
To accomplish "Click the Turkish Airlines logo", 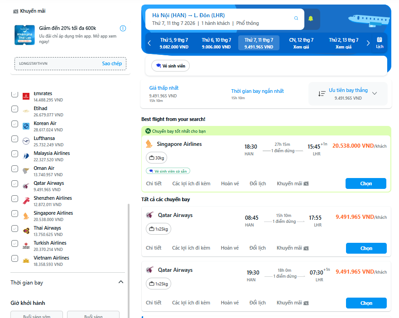I will click(x=26, y=246).
